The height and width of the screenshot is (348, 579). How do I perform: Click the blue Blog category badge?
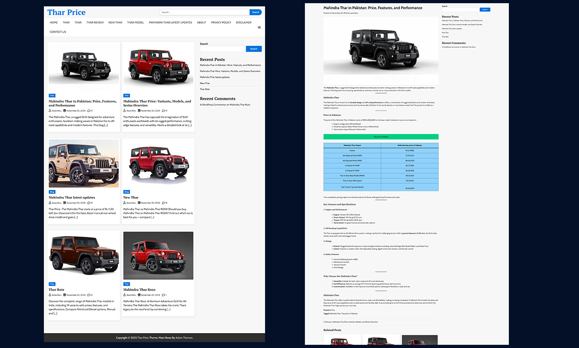(52, 192)
